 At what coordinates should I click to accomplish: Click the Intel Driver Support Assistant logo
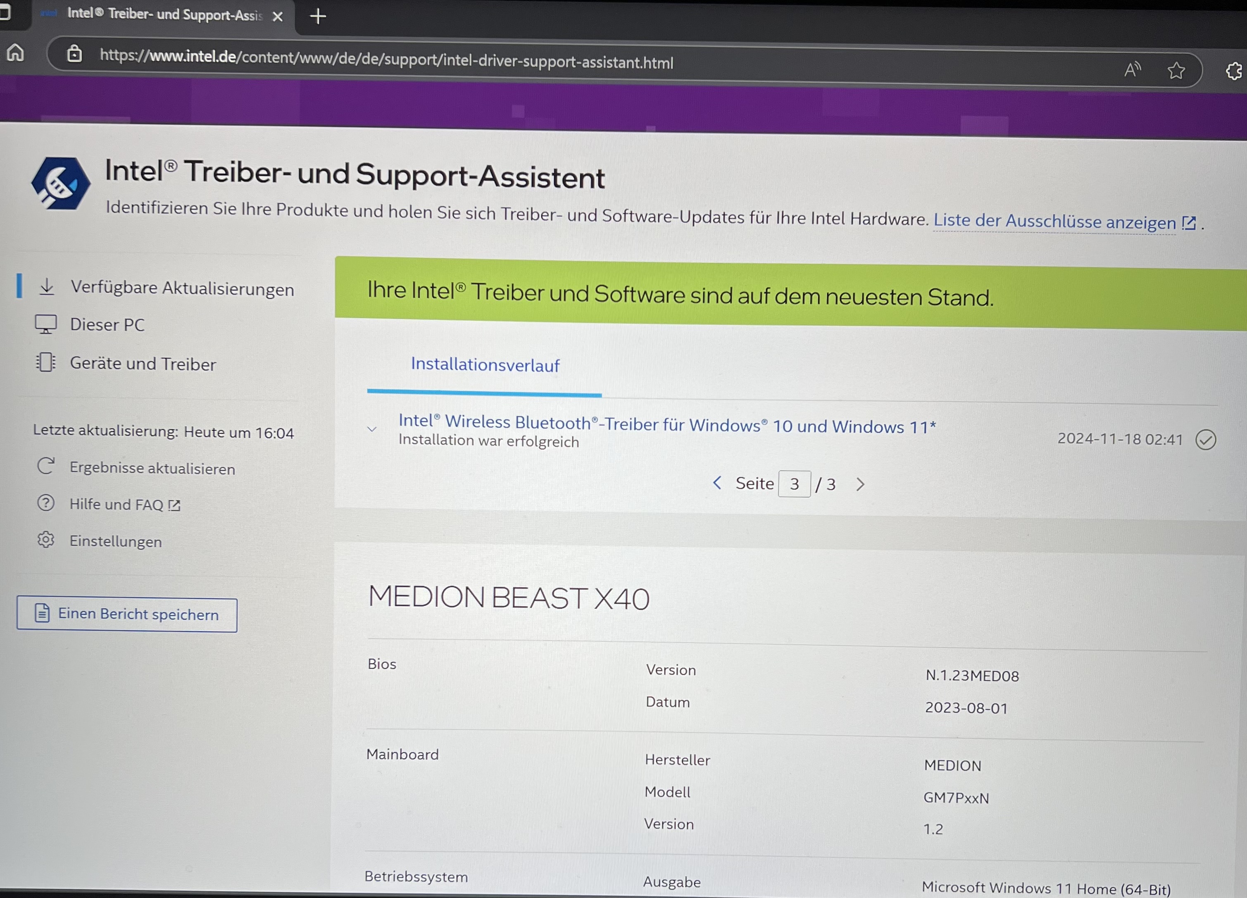click(60, 183)
